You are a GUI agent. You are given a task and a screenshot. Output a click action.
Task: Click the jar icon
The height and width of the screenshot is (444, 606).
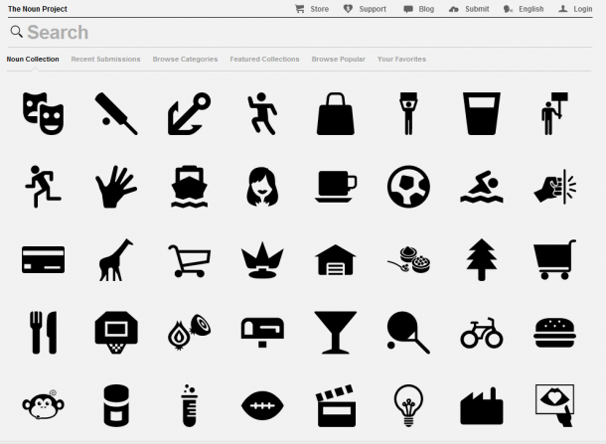click(x=116, y=405)
